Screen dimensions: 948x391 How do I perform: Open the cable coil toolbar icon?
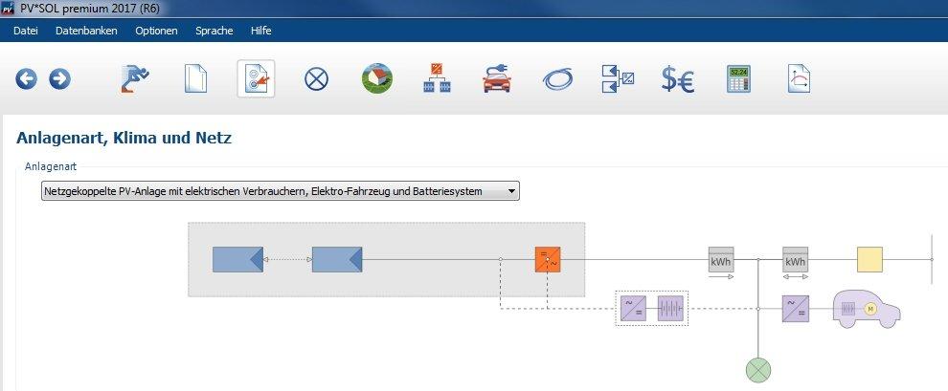[x=557, y=79]
